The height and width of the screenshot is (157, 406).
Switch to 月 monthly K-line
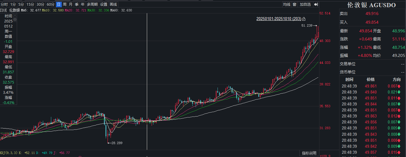(x=70, y=4)
